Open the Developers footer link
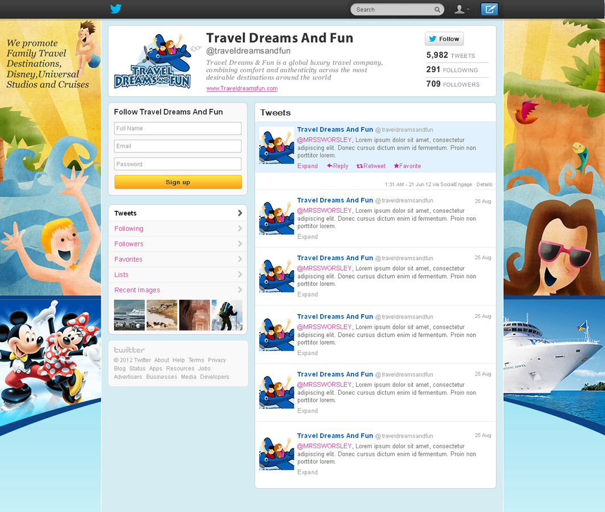This screenshot has width=605, height=512. tap(214, 377)
